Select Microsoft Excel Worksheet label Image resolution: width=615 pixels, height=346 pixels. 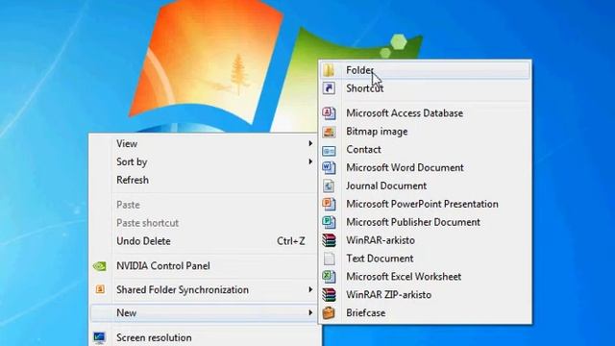tap(404, 277)
